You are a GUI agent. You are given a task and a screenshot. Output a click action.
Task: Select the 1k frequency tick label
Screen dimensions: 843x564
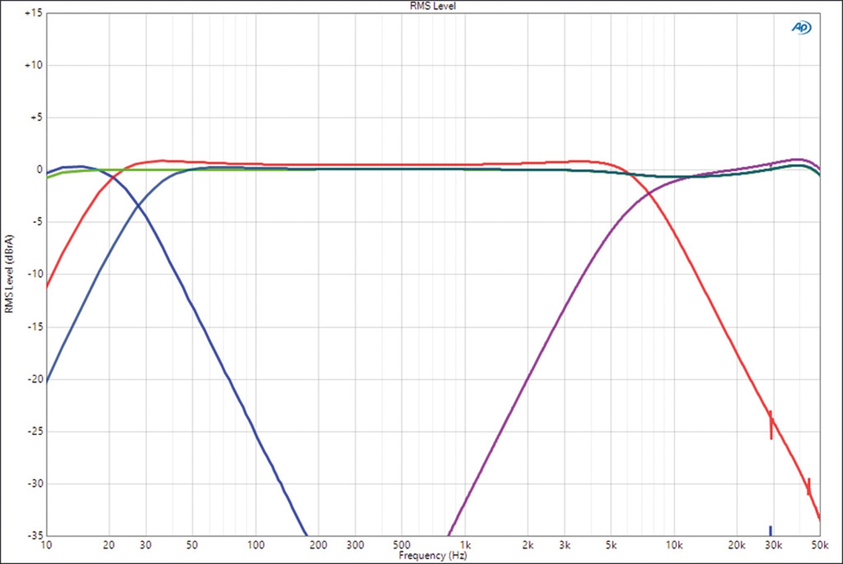pyautogui.click(x=465, y=545)
